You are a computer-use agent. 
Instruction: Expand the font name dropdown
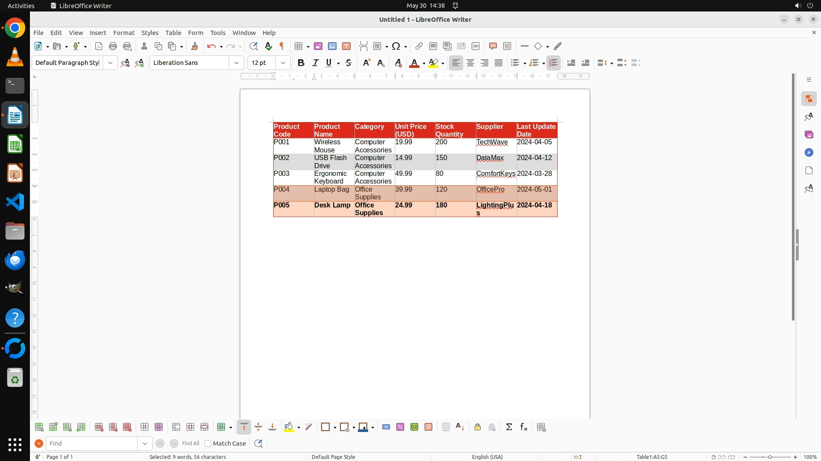click(x=236, y=63)
